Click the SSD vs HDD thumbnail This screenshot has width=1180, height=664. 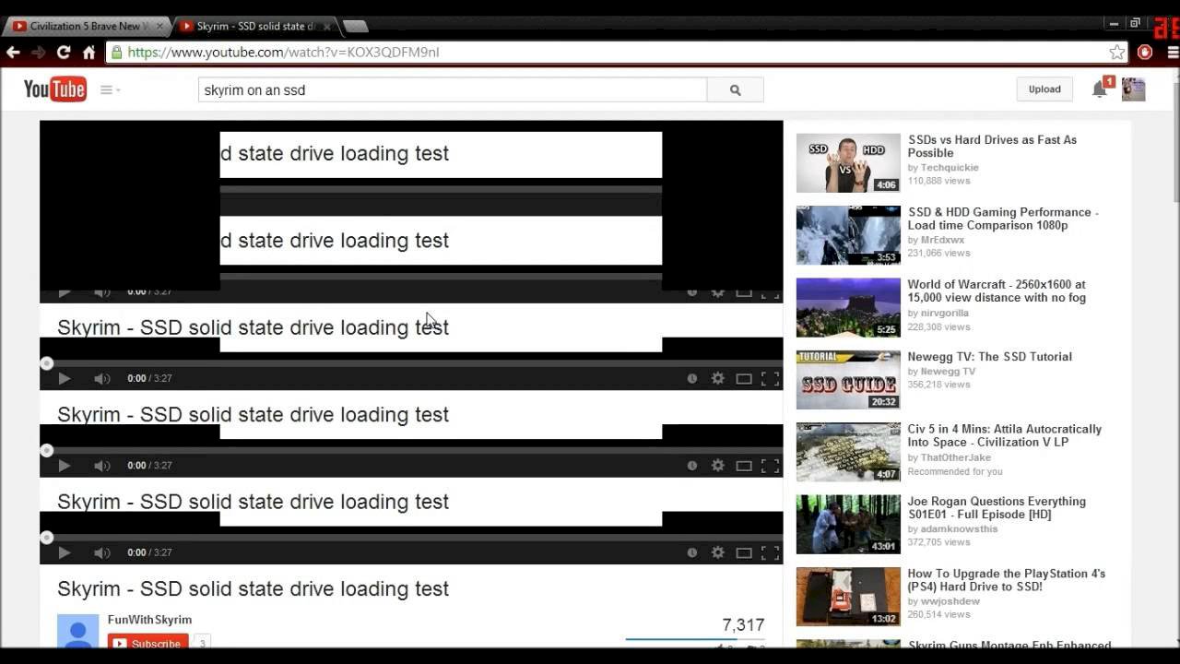[x=848, y=163]
